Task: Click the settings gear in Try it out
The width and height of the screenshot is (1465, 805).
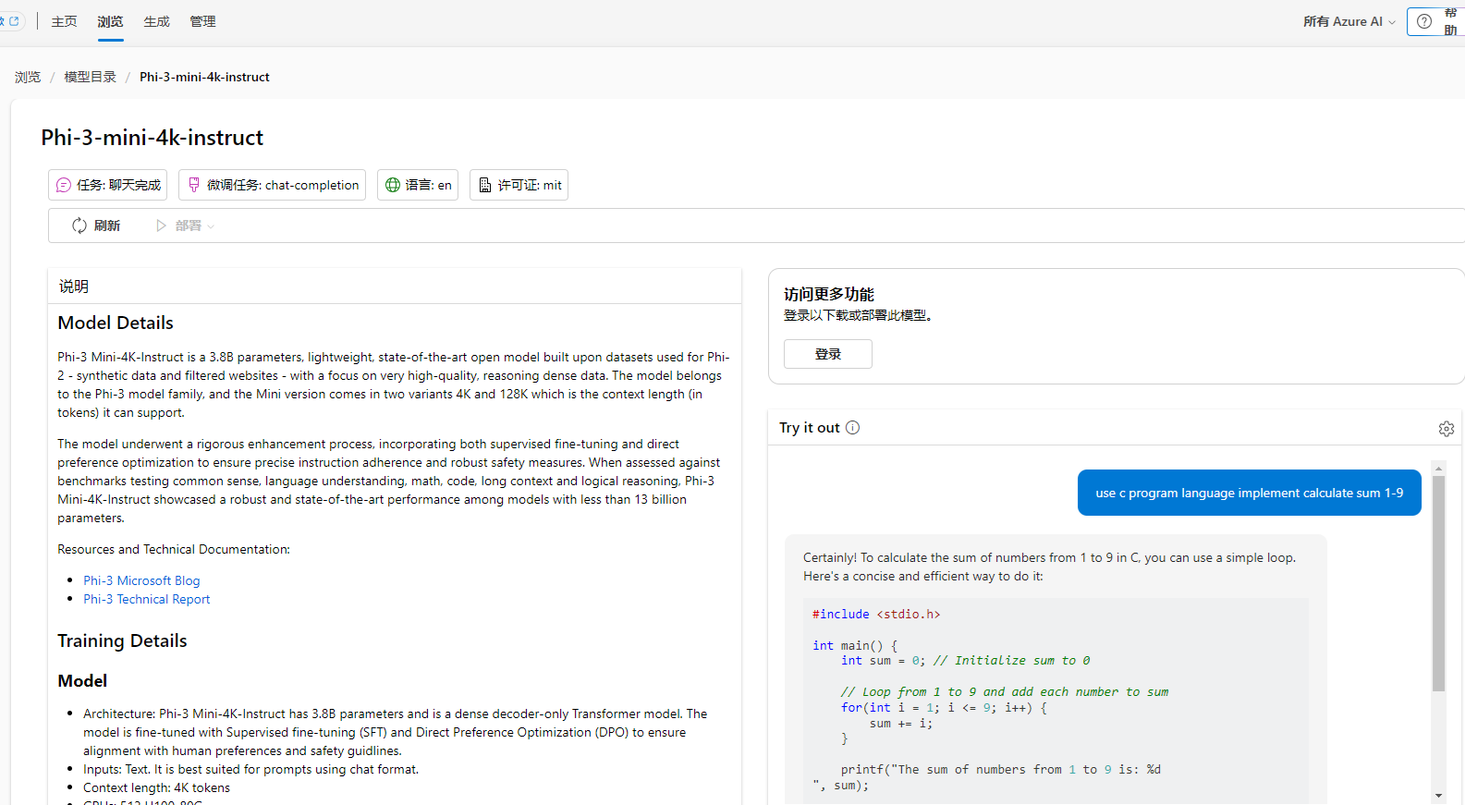Action: click(1447, 429)
